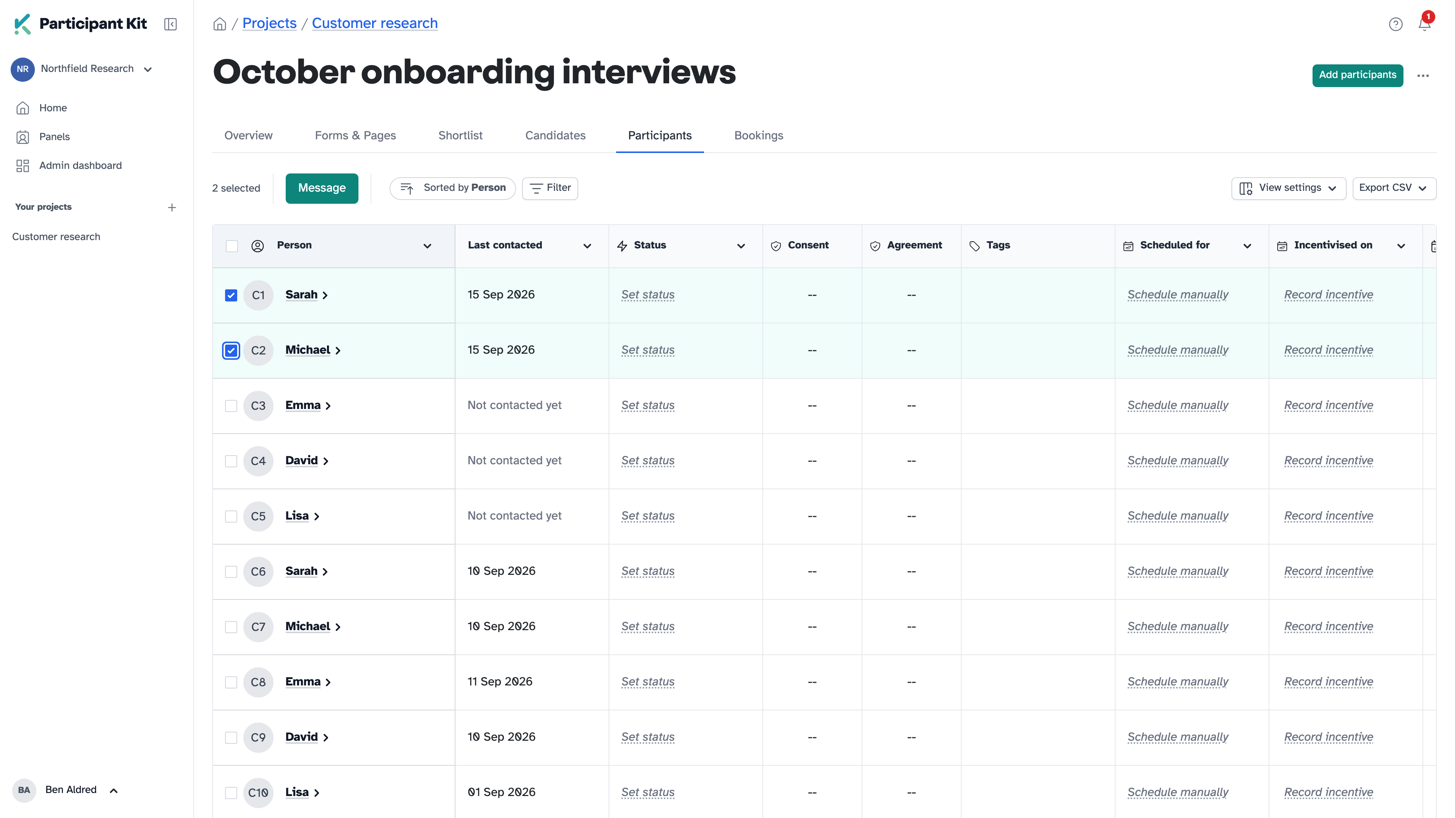Screen dimensions: 1455x818
Task: Check the C5 Lisa row checkbox
Action: [231, 517]
